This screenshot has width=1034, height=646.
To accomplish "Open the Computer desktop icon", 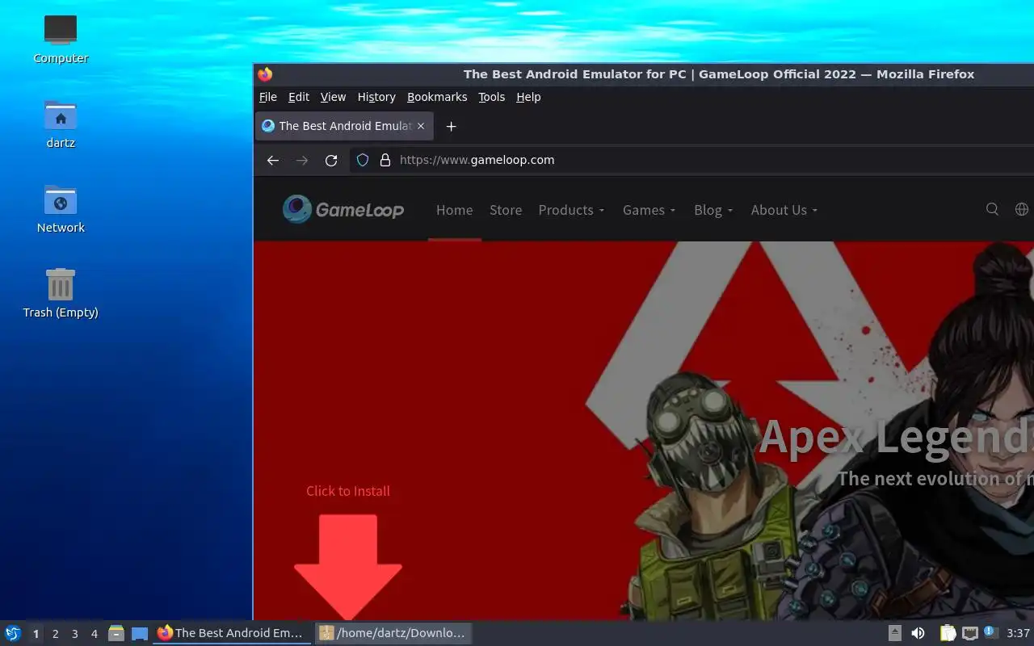I will tap(61, 39).
